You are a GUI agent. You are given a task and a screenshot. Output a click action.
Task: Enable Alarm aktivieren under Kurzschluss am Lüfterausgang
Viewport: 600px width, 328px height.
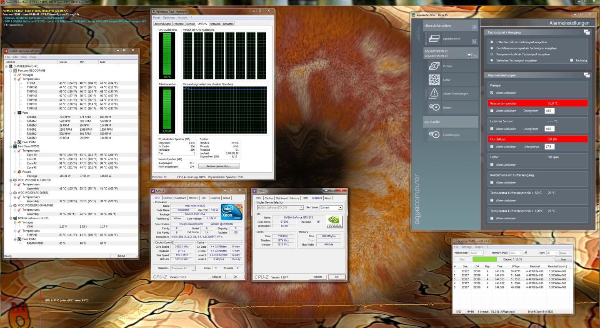pyautogui.click(x=492, y=182)
